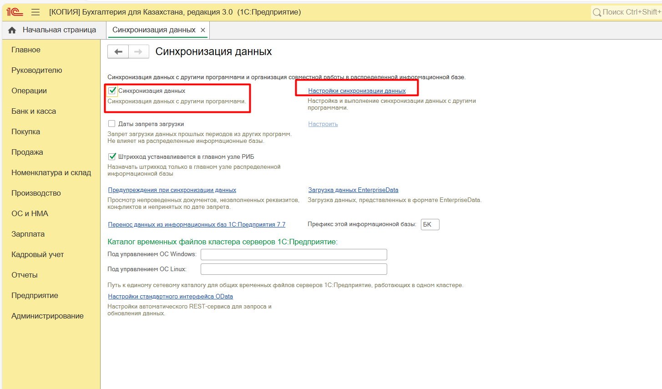Image resolution: width=662 pixels, height=389 pixels.
Task: Open Настройки стандартного интерфейса OData
Action: pos(170,297)
